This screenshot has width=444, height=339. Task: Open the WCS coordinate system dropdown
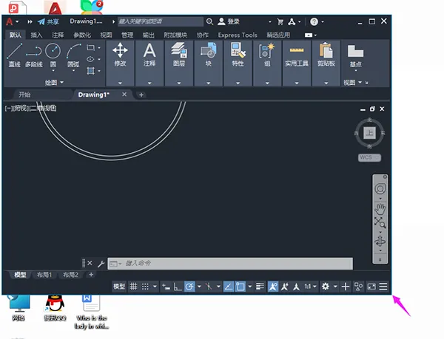coord(369,157)
